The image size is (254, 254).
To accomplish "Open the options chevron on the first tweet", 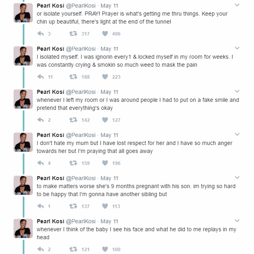I will click(237, 5).
